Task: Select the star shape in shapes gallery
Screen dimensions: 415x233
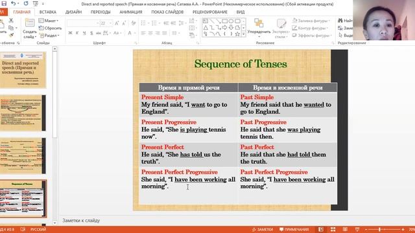Action: coord(237,34)
